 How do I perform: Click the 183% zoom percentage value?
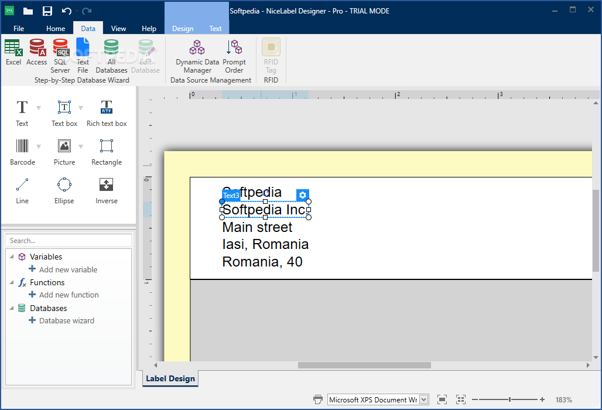pos(563,399)
